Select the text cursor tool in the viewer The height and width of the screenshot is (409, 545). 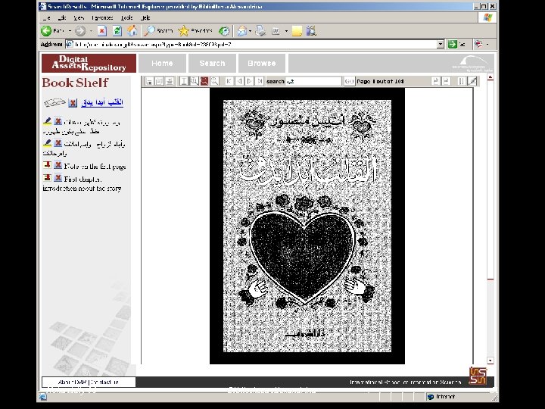pyautogui.click(x=184, y=81)
